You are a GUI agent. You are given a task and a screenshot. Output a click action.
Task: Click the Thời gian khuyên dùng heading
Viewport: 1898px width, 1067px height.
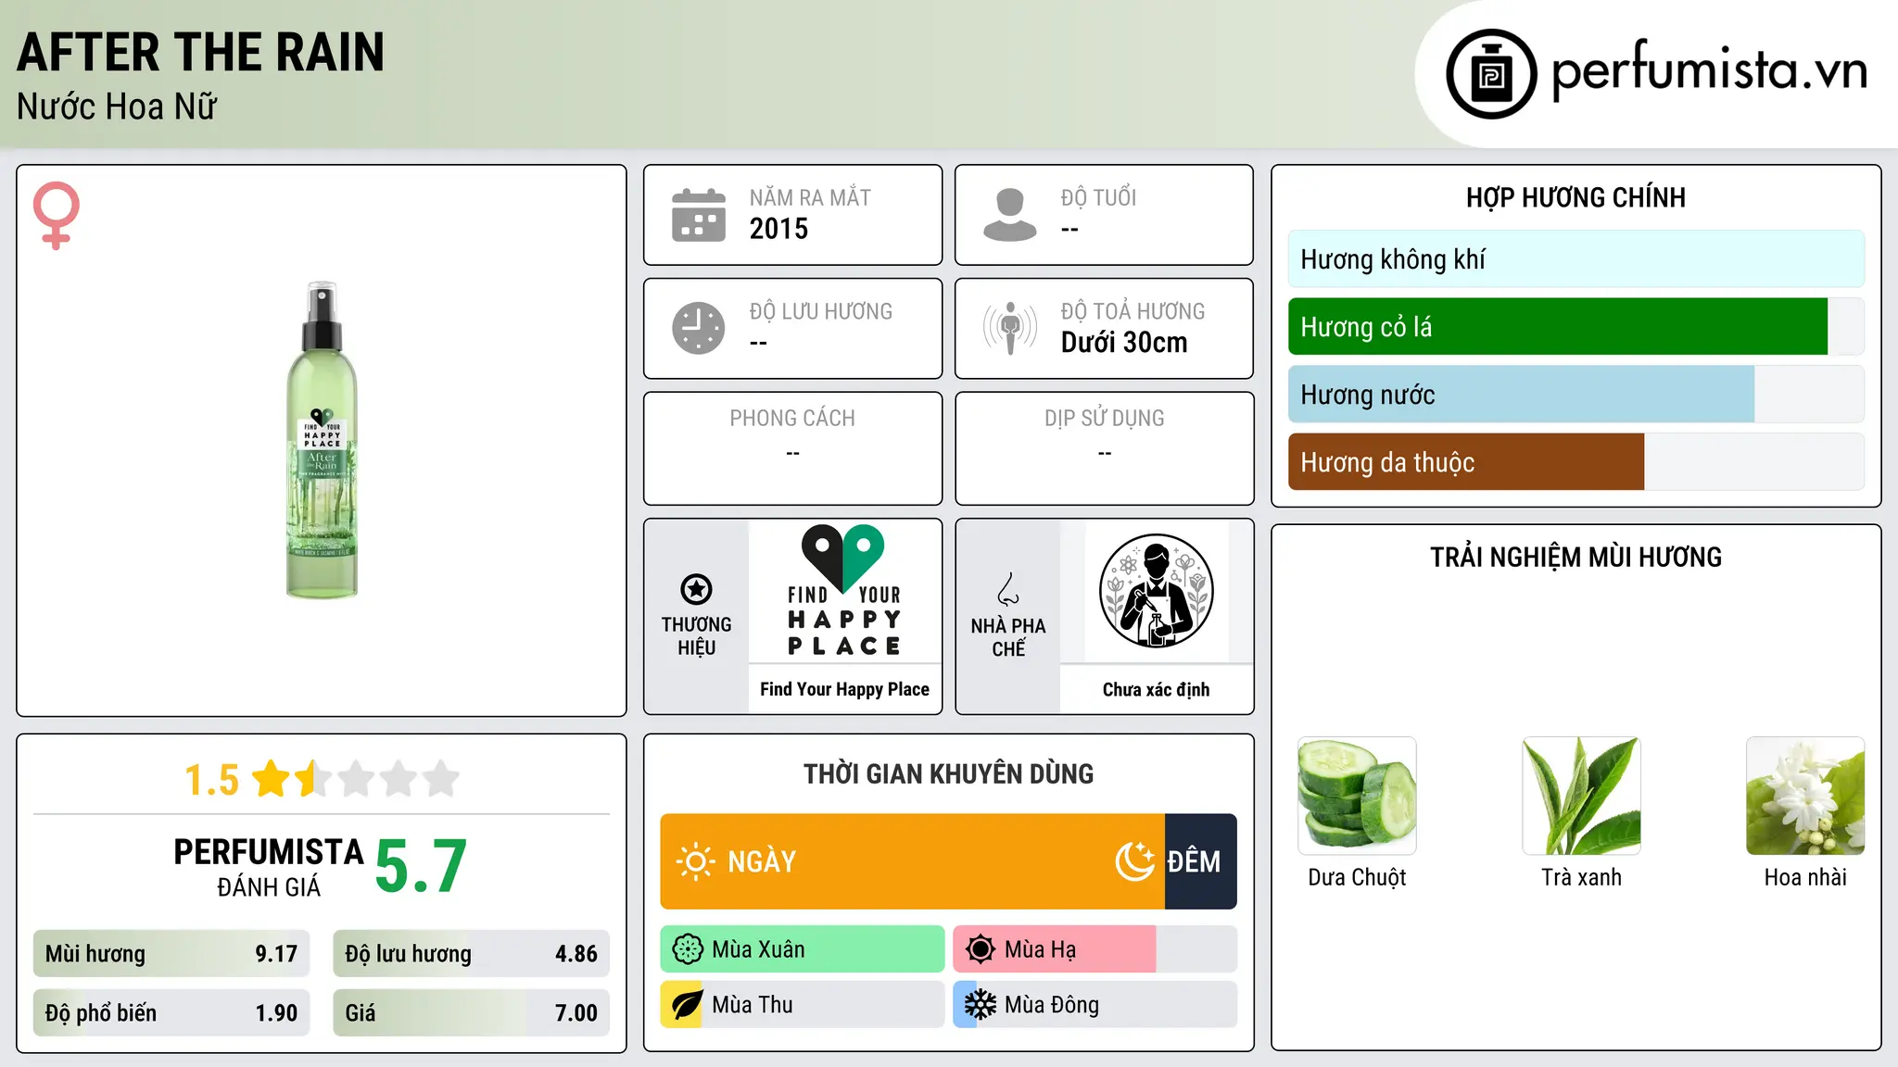[x=948, y=773]
